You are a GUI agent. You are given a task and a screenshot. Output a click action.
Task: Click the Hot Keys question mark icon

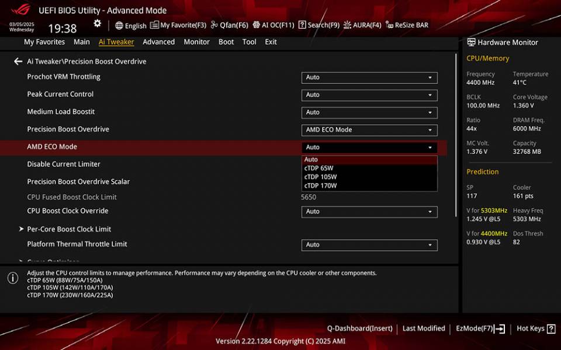551,328
